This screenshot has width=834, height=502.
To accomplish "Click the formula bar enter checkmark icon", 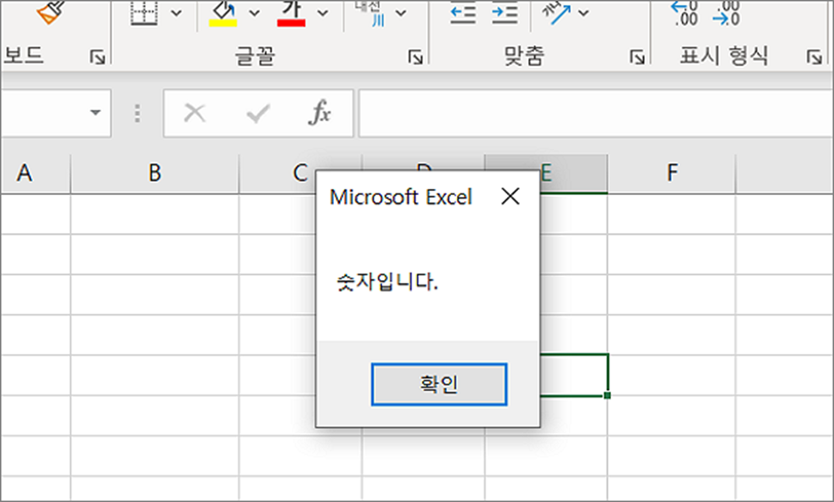I will pos(258,113).
